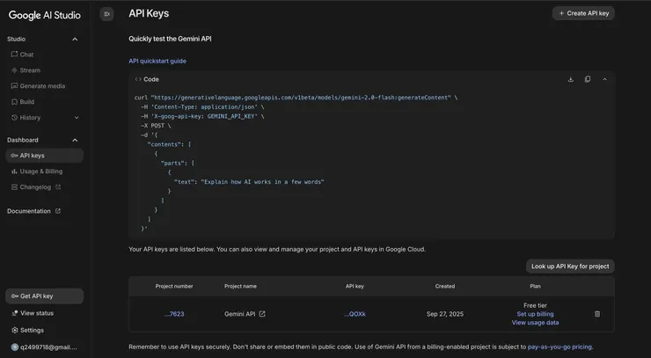Viewport: 651px width, 358px height.
Task: Collapse the Dashboard section
Action: (x=75, y=140)
